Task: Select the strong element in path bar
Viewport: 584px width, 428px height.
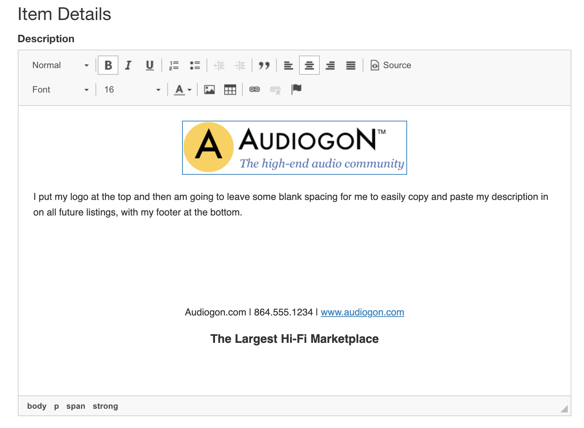Action: coord(105,406)
